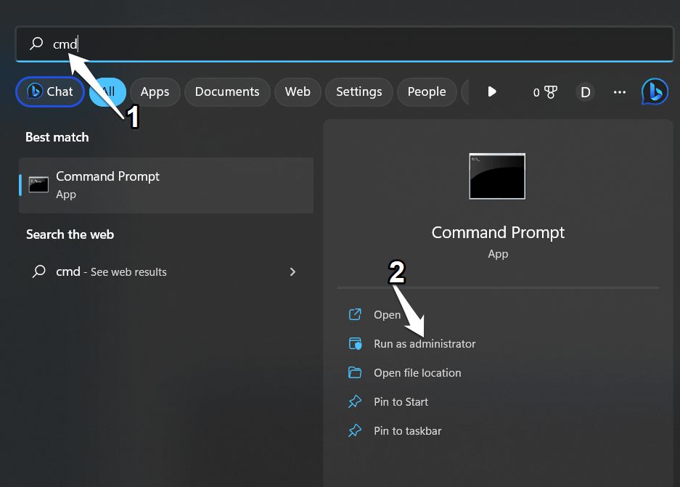Viewport: 680px width, 487px height.
Task: Select the Web filter tab
Action: [298, 92]
